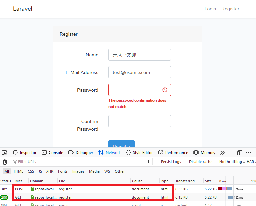The height and width of the screenshot is (206, 256).
Task: Open the Inspector panel
Action: point(25,153)
